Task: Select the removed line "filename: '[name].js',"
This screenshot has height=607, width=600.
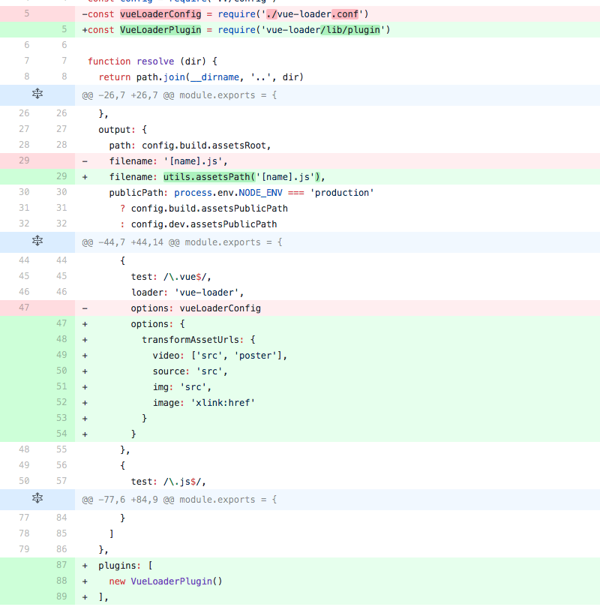Action: [x=300, y=161]
